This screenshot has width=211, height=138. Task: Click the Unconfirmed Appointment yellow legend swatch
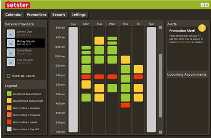tap(10, 101)
